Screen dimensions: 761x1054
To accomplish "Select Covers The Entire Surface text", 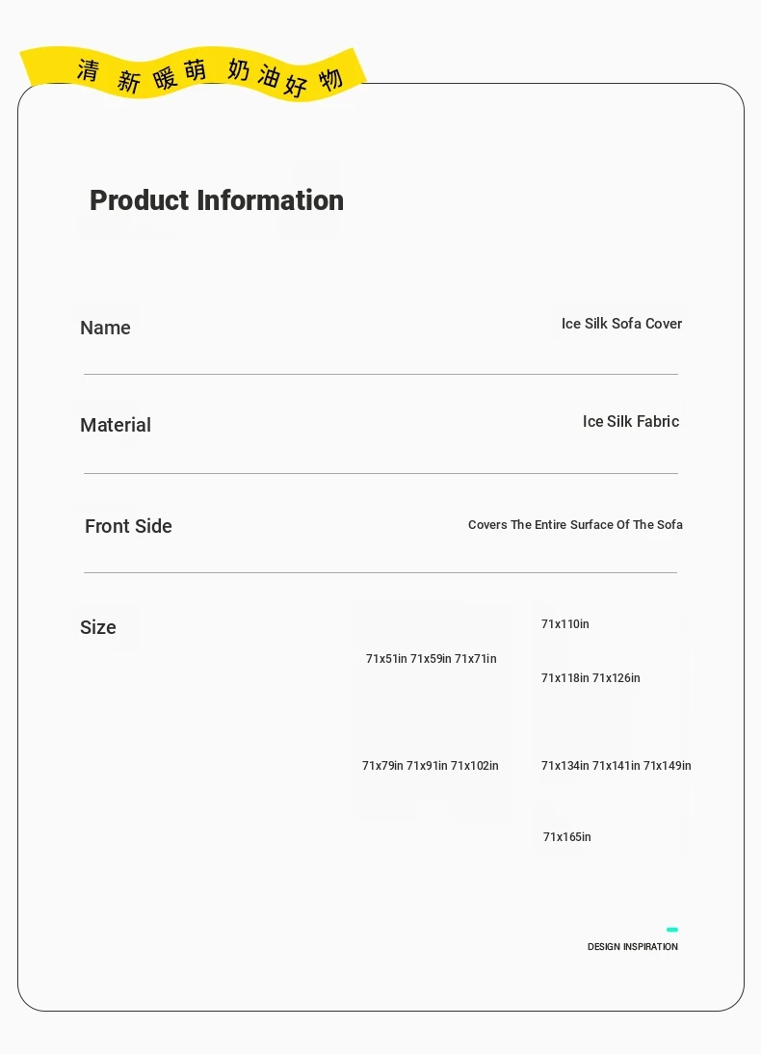I will tap(575, 524).
